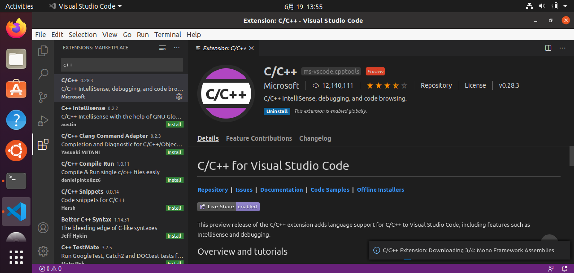574x273 pixels.
Task: Open the Run and Debug view
Action: coord(43,121)
